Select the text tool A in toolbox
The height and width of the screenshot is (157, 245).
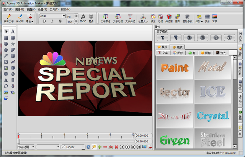(13, 31)
